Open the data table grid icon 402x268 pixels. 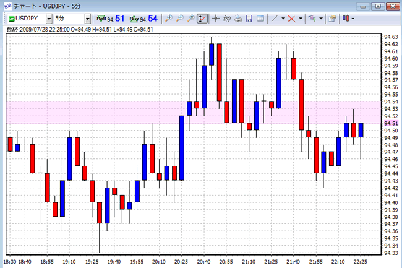260,19
